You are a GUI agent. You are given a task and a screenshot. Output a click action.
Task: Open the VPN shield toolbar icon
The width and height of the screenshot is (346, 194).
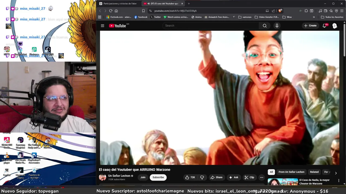coord(337,11)
